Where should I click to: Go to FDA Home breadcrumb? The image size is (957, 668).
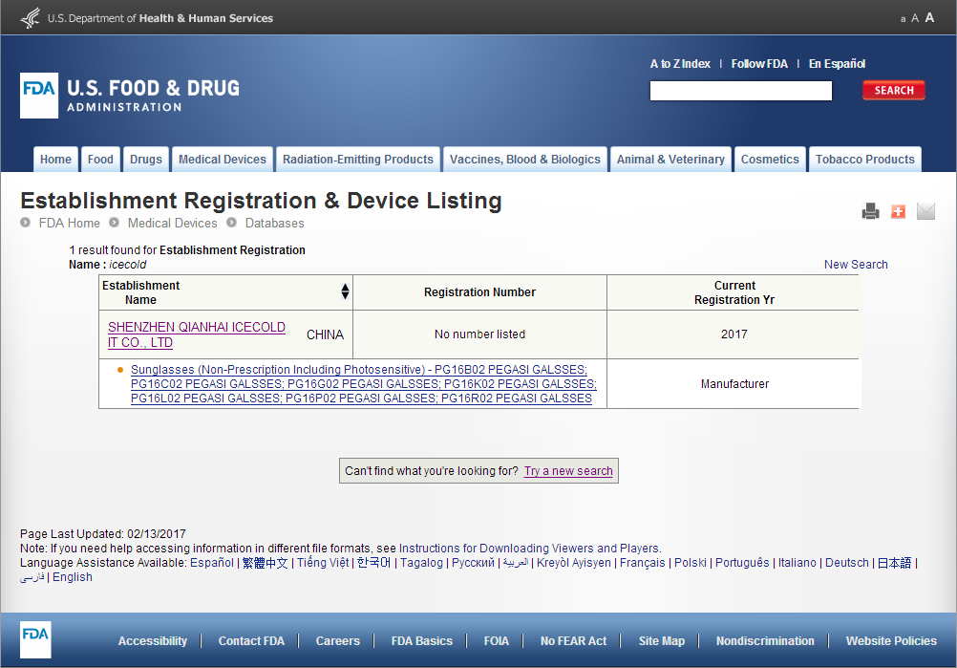pos(69,223)
